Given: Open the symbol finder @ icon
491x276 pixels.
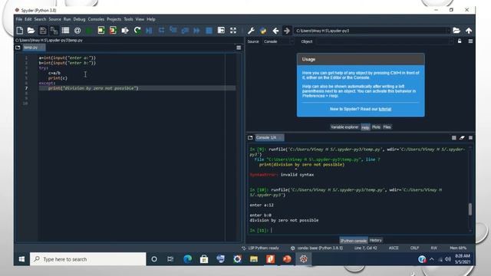Looking at the screenshot, I should click(77, 31).
